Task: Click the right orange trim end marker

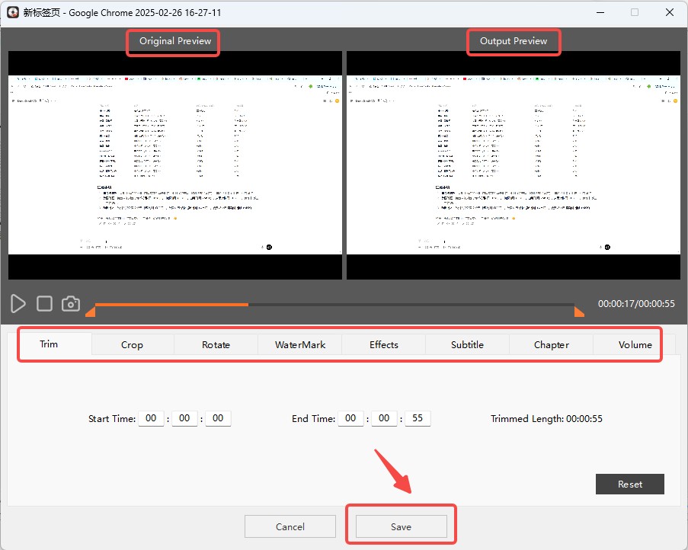Action: (x=578, y=312)
